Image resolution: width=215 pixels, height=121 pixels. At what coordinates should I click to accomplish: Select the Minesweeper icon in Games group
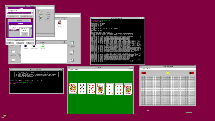coord(34,46)
